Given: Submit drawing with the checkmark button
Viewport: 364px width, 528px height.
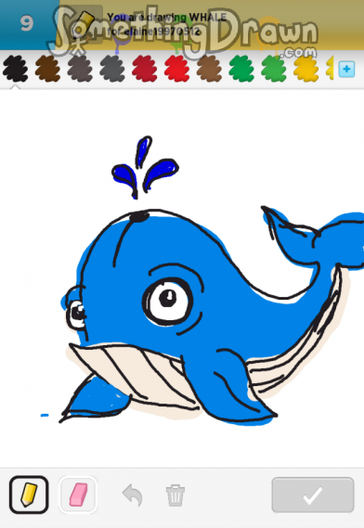Looking at the screenshot, I should (x=313, y=495).
